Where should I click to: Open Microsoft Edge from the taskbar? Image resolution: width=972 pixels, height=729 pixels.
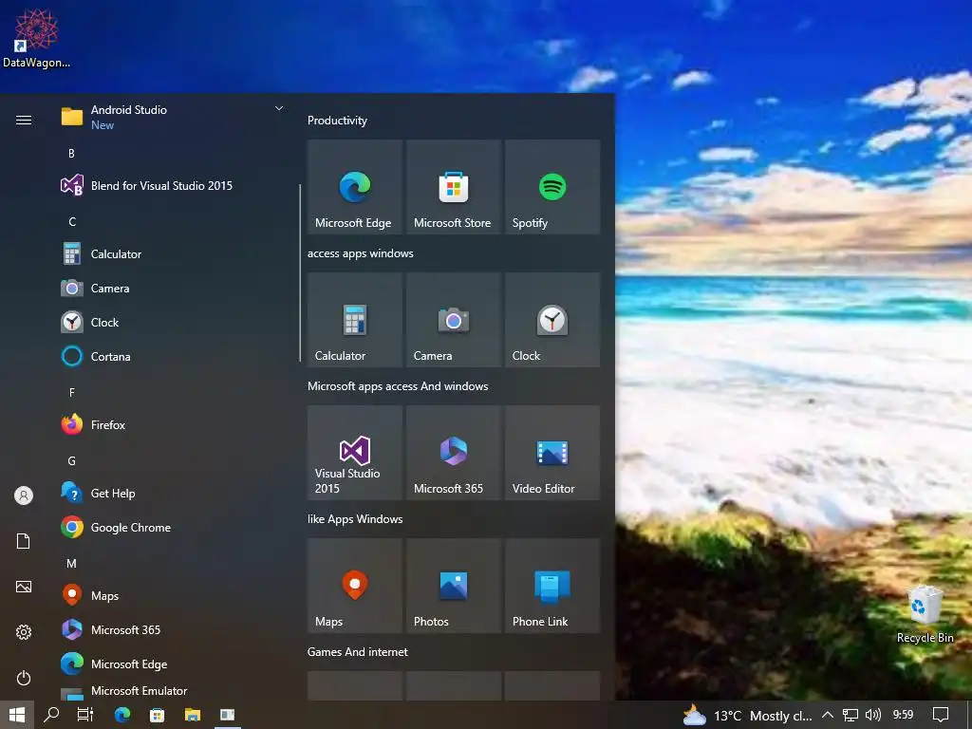point(122,715)
